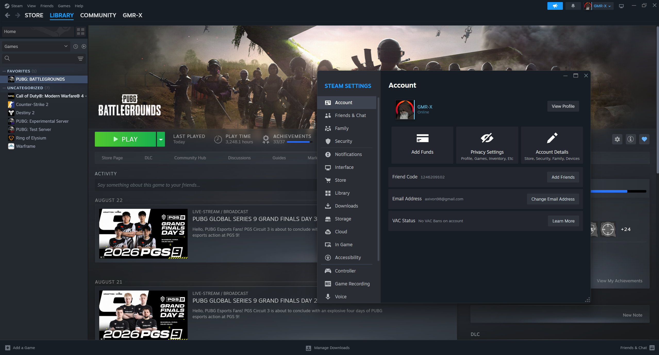Image resolution: width=659 pixels, height=355 pixels.
Task: Open PGS 9 Grand Finals Day 3 thumbnail
Action: 143,234
